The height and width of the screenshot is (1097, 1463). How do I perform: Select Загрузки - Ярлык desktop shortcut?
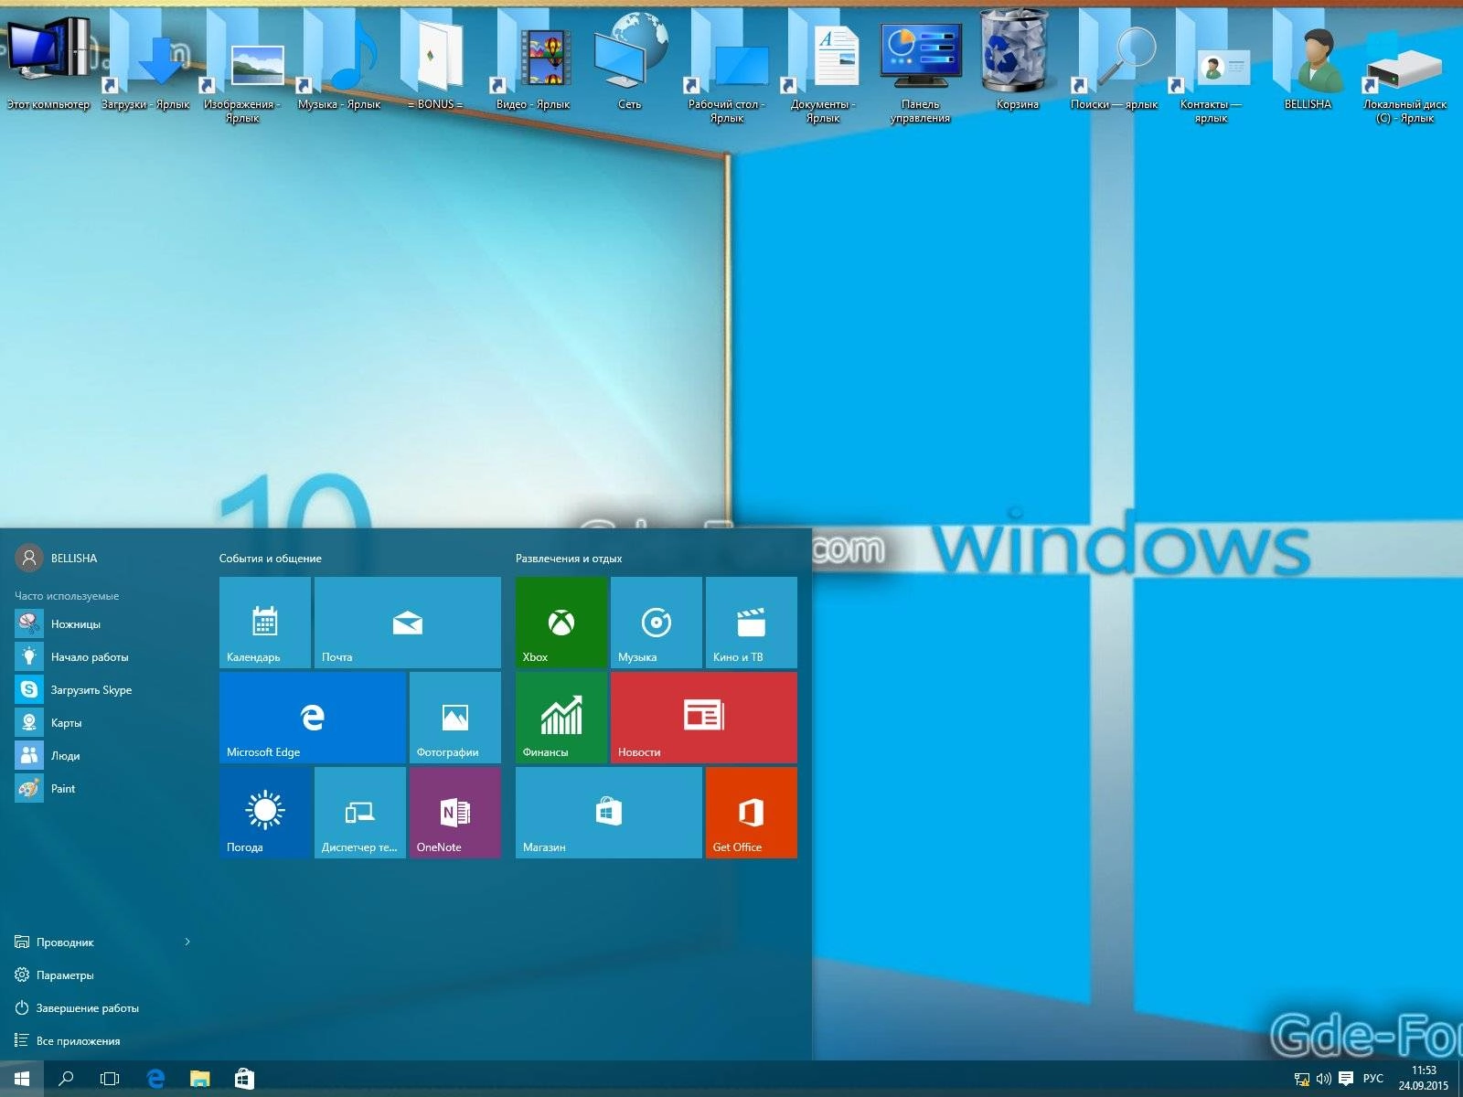point(145,62)
